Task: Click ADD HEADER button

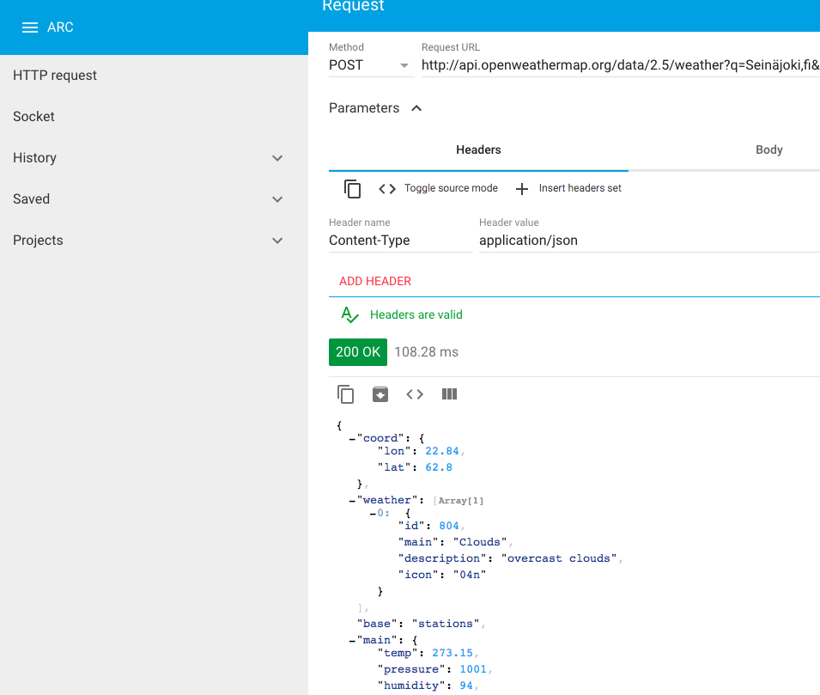Action: click(x=375, y=281)
